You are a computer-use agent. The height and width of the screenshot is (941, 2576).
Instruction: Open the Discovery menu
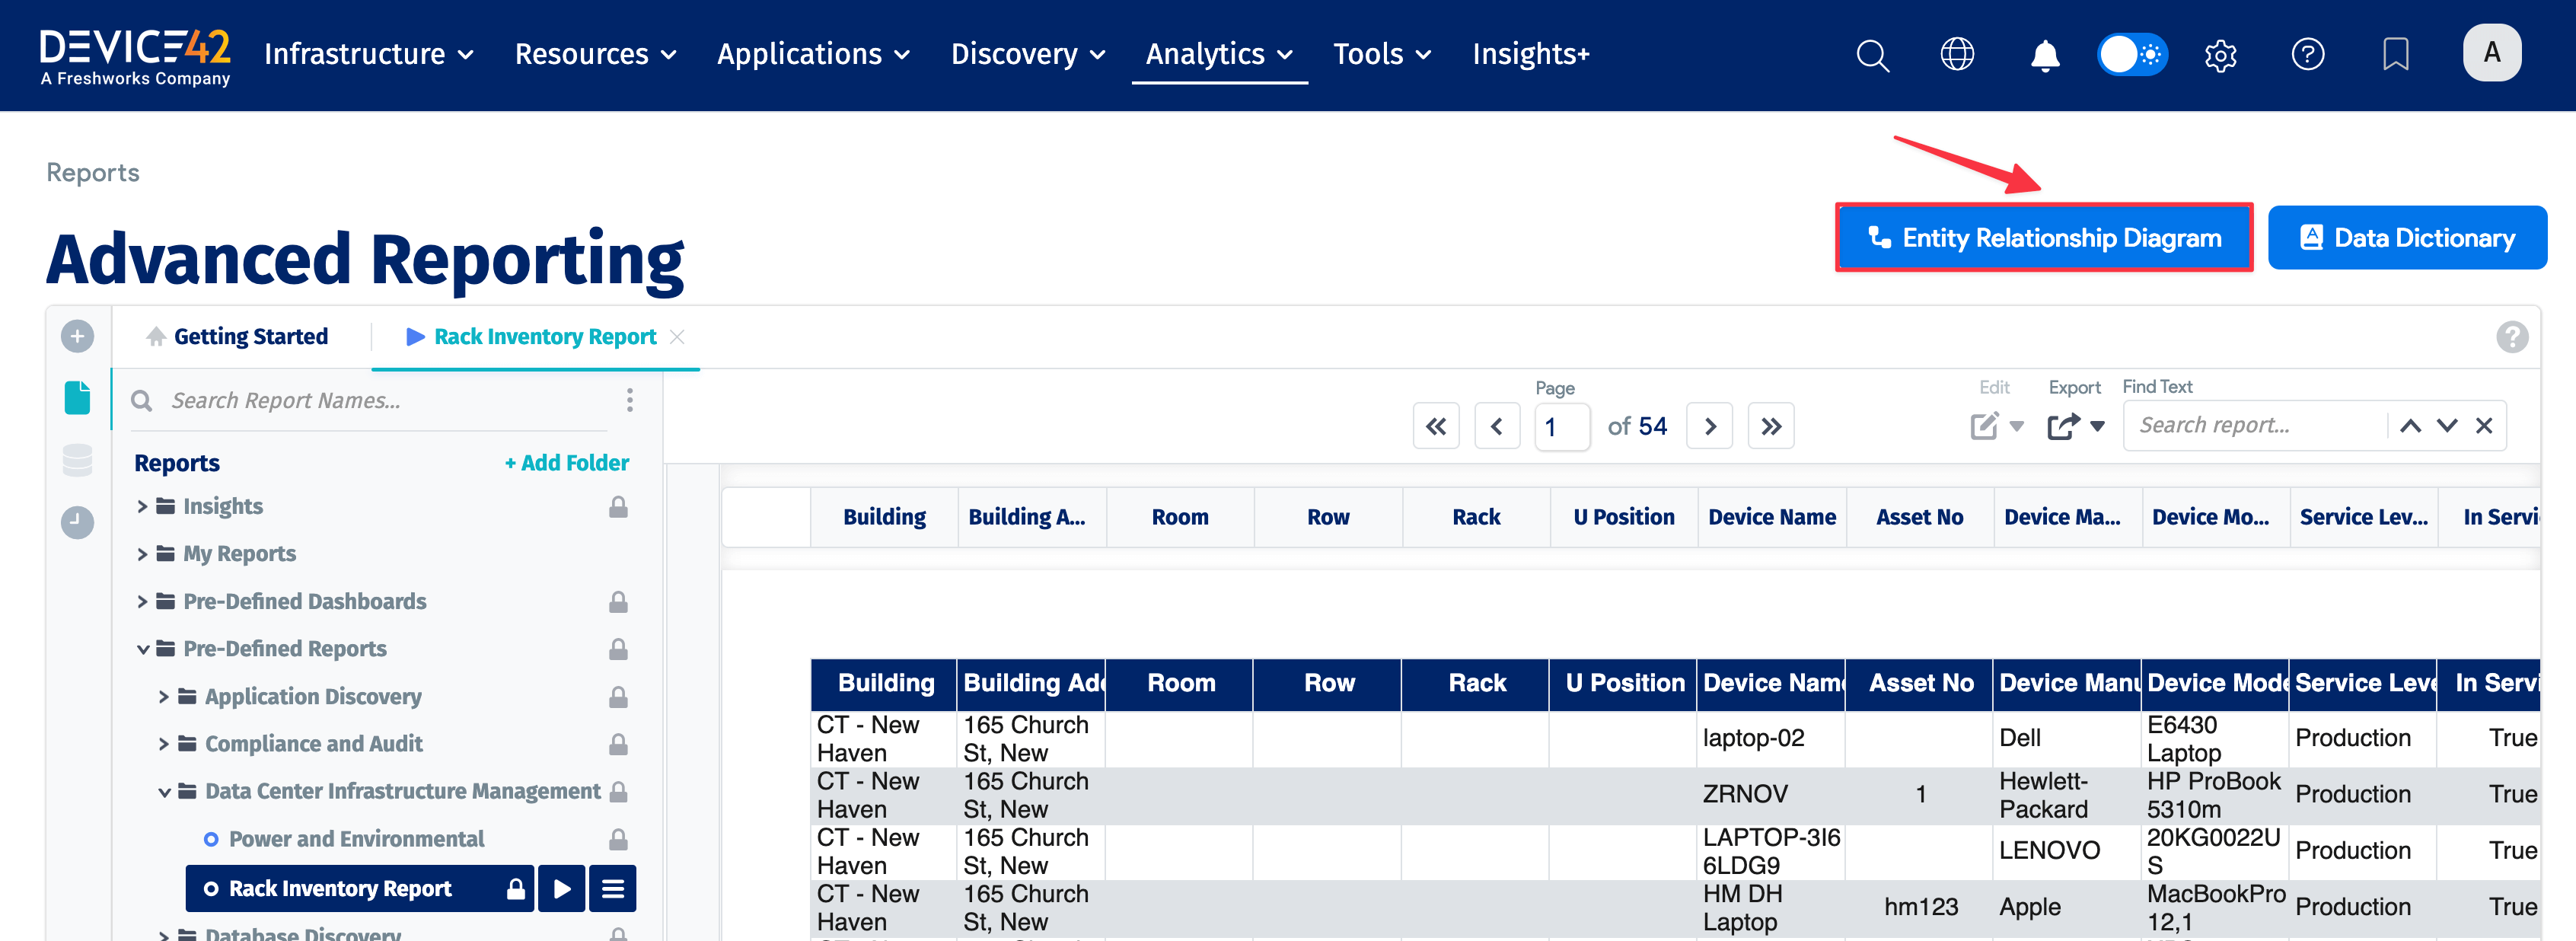pos(1028,54)
